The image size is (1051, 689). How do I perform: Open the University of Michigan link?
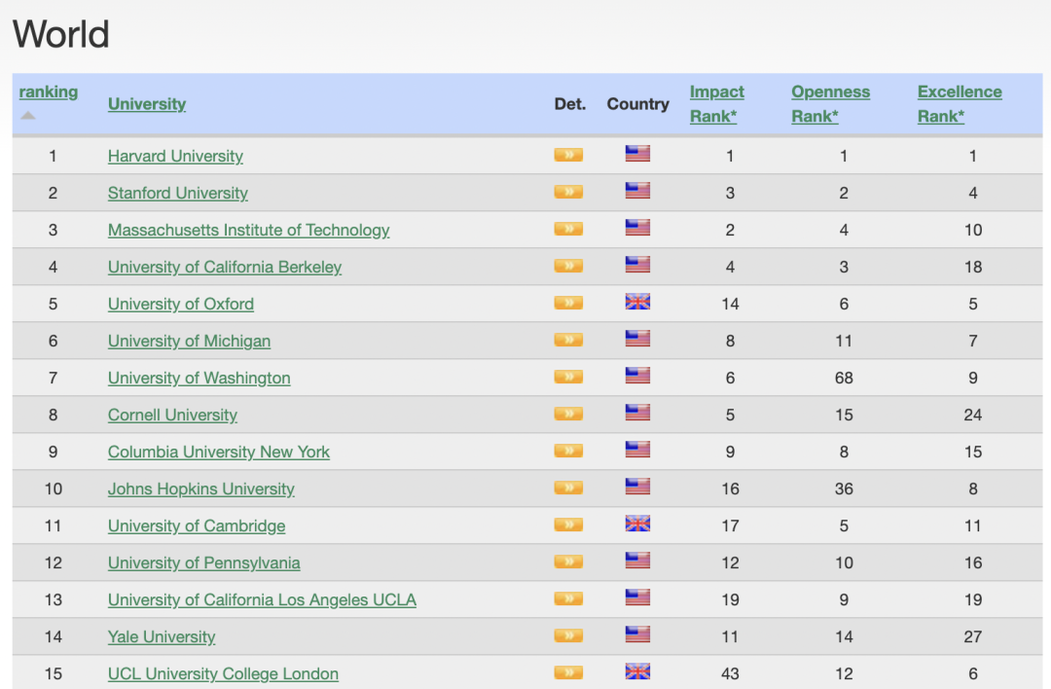tap(189, 341)
